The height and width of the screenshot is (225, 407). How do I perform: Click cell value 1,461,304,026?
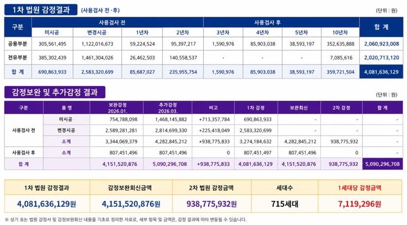(x=97, y=58)
